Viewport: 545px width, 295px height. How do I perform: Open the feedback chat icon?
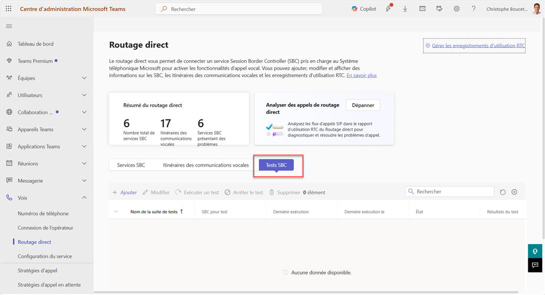click(535, 265)
